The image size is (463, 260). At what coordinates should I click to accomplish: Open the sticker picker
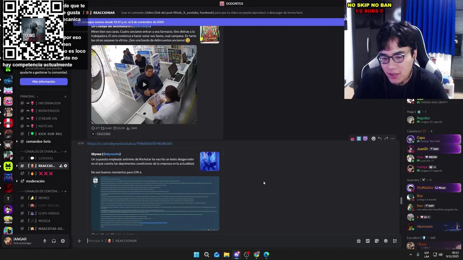point(377,241)
